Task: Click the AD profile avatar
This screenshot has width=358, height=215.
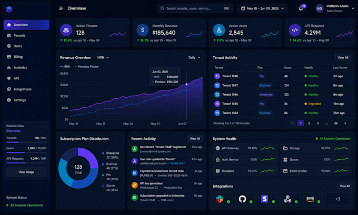Action: [x=320, y=8]
